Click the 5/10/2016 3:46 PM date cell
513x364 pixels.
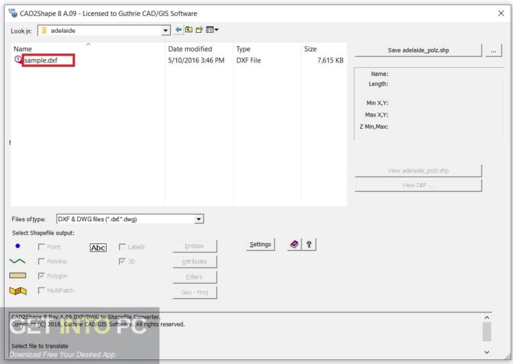196,60
